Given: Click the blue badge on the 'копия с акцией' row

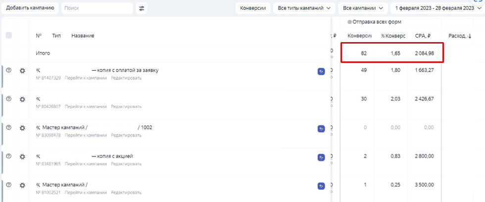Looking at the screenshot, I should [321, 157].
